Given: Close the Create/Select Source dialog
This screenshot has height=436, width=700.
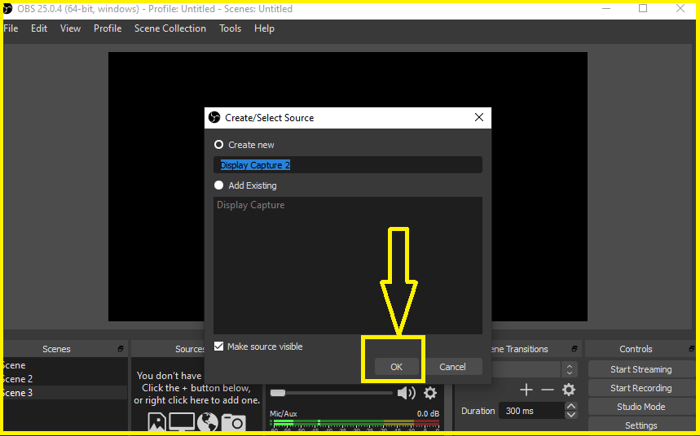Looking at the screenshot, I should click(x=479, y=117).
